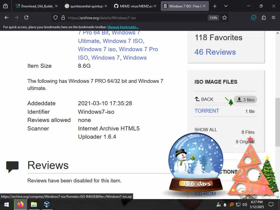
Task: Click the snow globe 346 days widget
Action: 196,162
